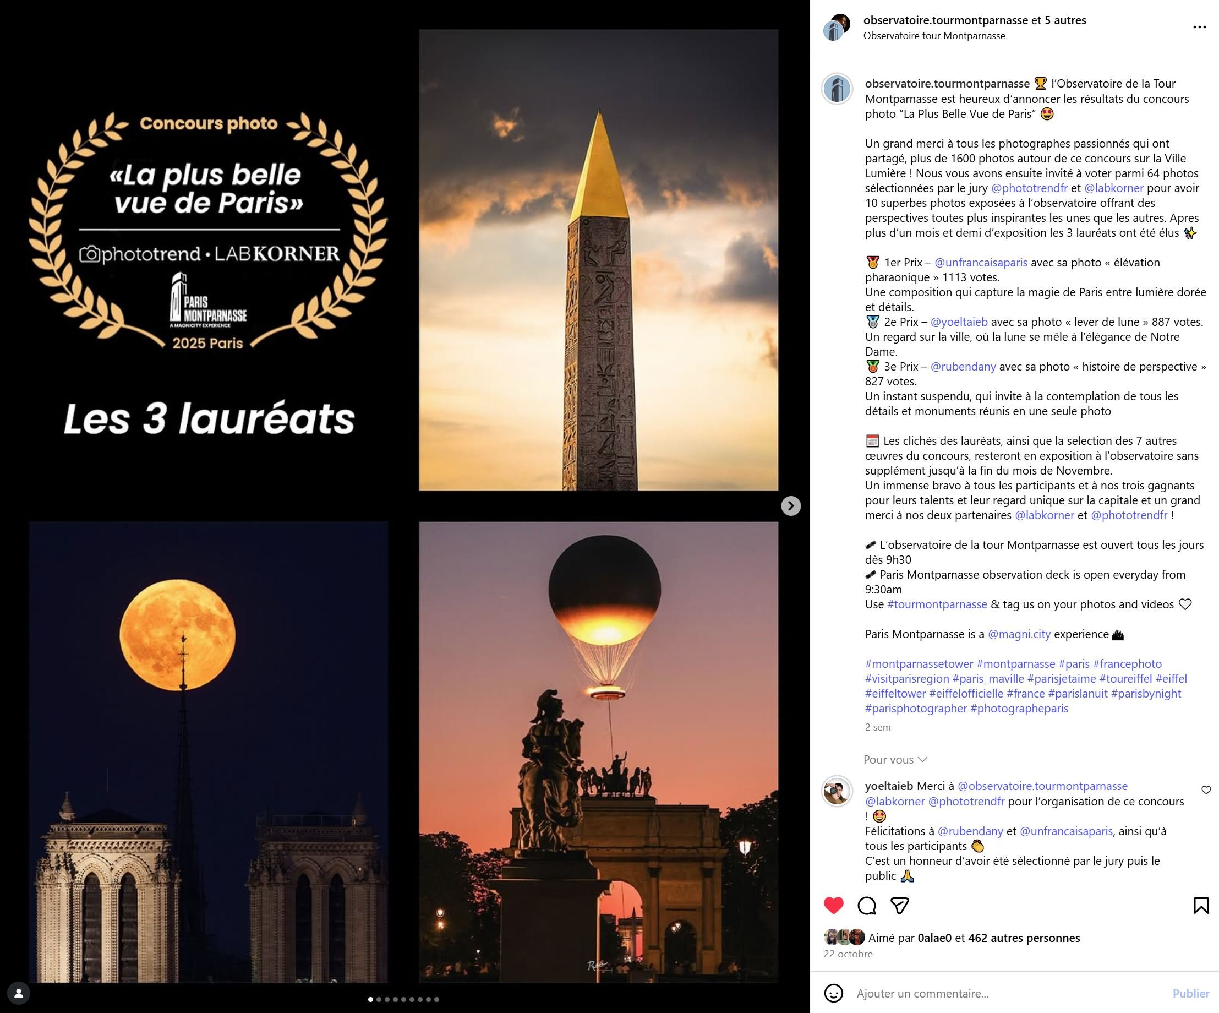Image resolution: width=1219 pixels, height=1013 pixels.
Task: Open the emoji picker smiley
Action: 834,993
